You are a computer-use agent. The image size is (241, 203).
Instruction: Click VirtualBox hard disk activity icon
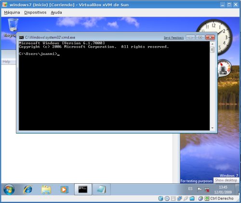click(161, 199)
